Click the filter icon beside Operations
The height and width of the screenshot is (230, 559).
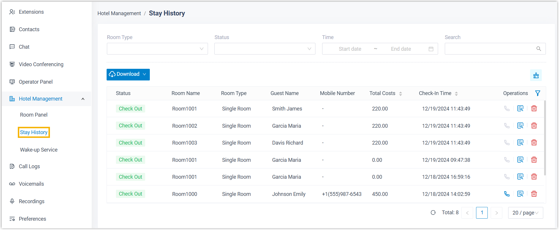537,93
